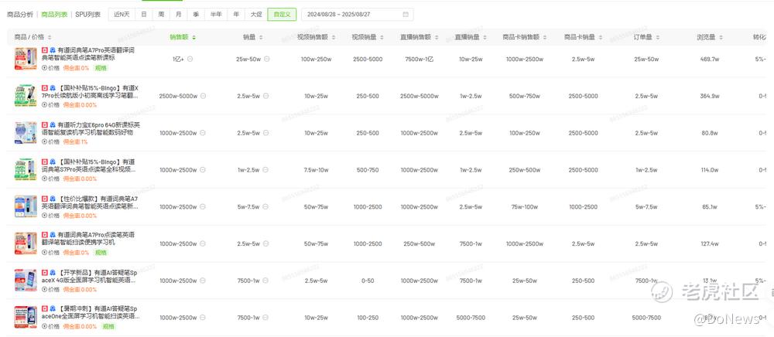Click 规格 tag on A7Pro点读笔英语翻译笔 row
This screenshot has height=337, width=774.
pos(101,253)
